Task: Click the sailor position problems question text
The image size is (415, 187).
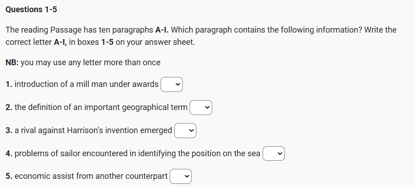Action: [137, 154]
